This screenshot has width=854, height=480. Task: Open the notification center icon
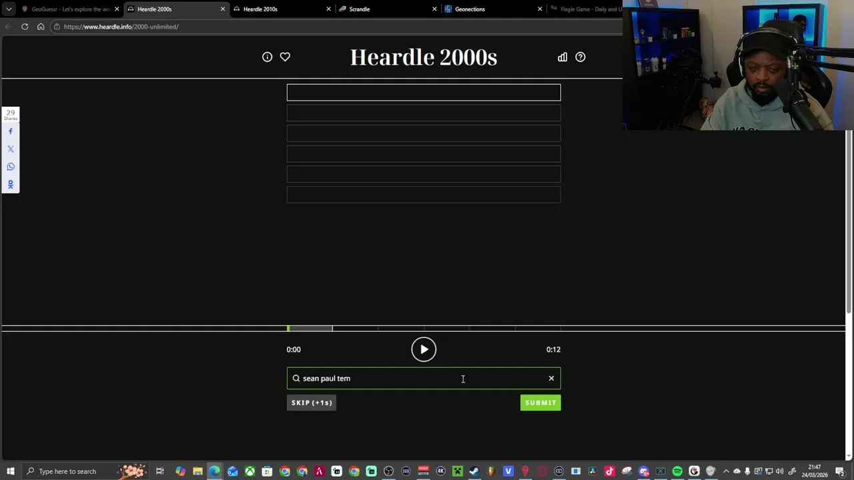coord(840,471)
